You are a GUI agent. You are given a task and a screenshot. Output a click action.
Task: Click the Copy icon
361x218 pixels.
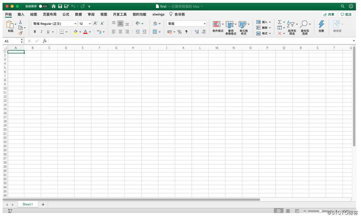coord(20,28)
